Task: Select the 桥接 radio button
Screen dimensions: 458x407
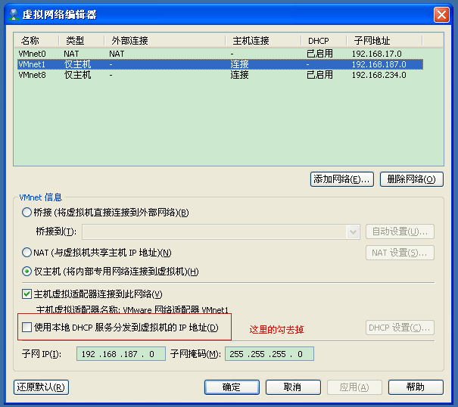Action: pyautogui.click(x=26, y=213)
